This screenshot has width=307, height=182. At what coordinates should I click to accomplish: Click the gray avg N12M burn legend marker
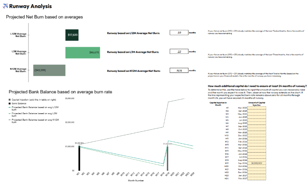[10, 120]
